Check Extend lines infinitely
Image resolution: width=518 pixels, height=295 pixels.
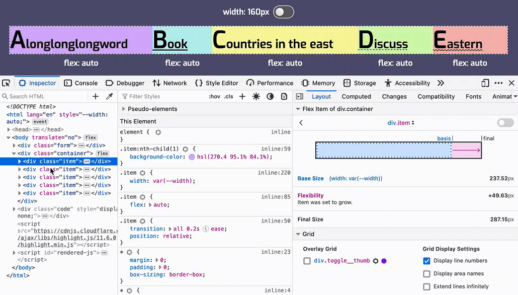pyautogui.click(x=427, y=287)
